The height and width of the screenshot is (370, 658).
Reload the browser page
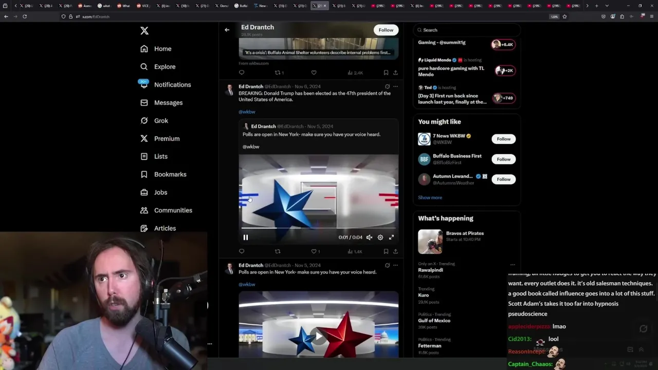pos(24,16)
